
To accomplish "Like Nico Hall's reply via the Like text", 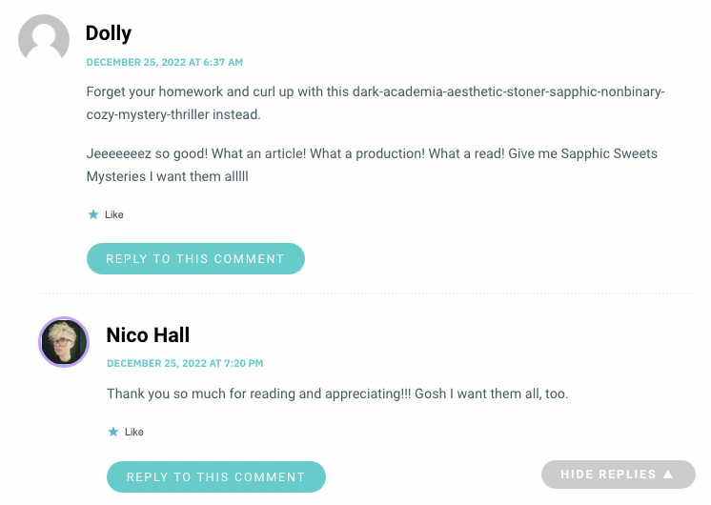I will 134,432.
